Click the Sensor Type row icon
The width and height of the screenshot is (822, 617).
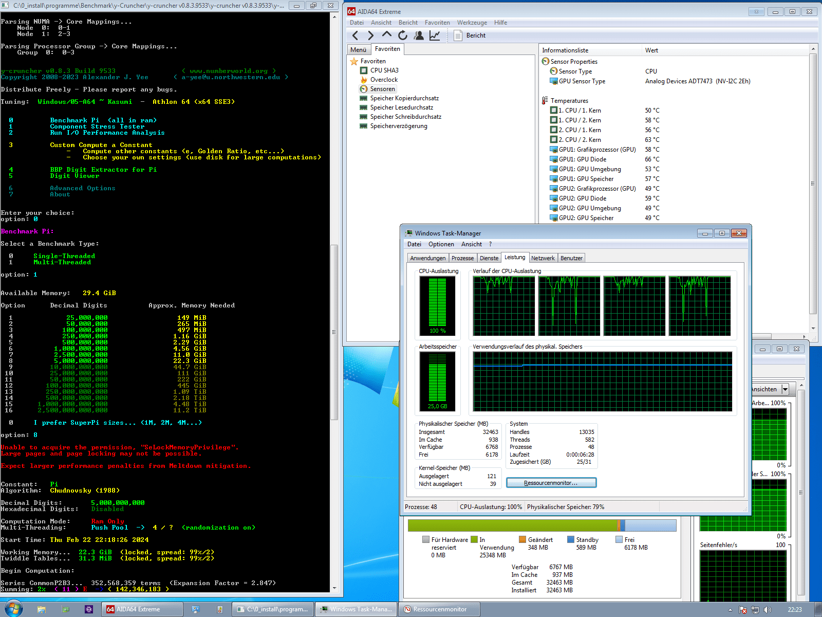click(x=554, y=71)
